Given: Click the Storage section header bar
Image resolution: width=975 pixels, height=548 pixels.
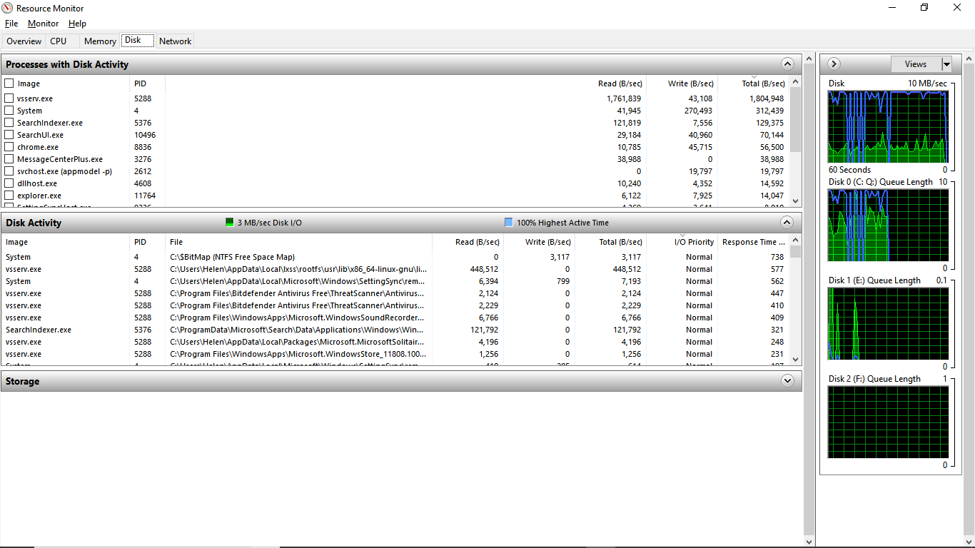Looking at the screenshot, I should click(x=401, y=381).
